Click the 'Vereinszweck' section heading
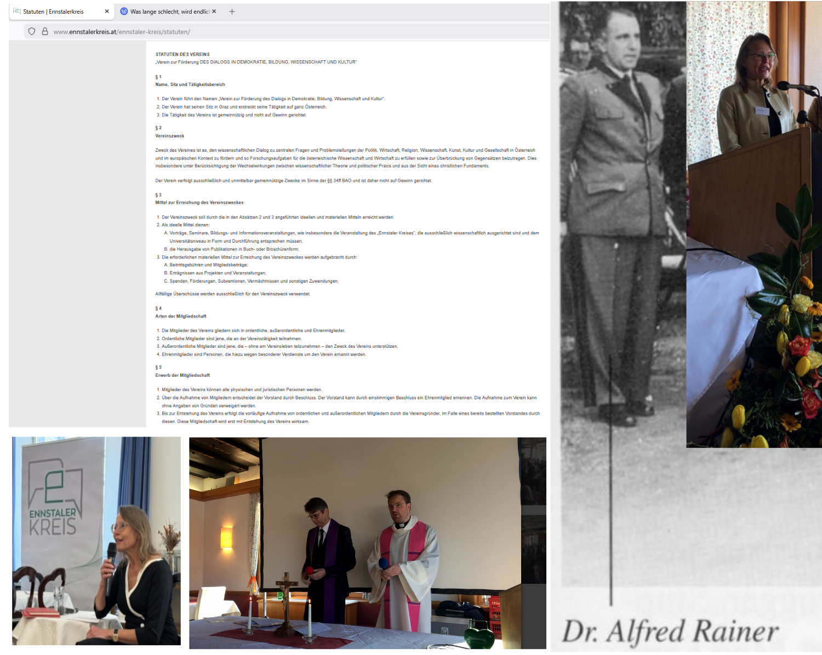This screenshot has width=822, height=655. pos(170,136)
